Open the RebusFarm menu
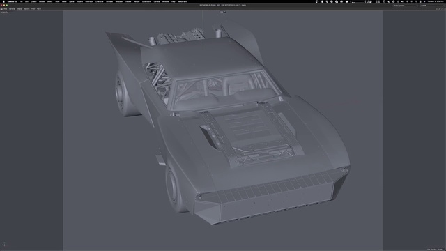This screenshot has width=446, height=251. (183, 1)
